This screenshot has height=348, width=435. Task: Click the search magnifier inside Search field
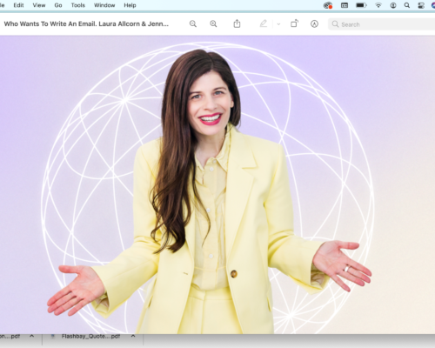[335, 24]
